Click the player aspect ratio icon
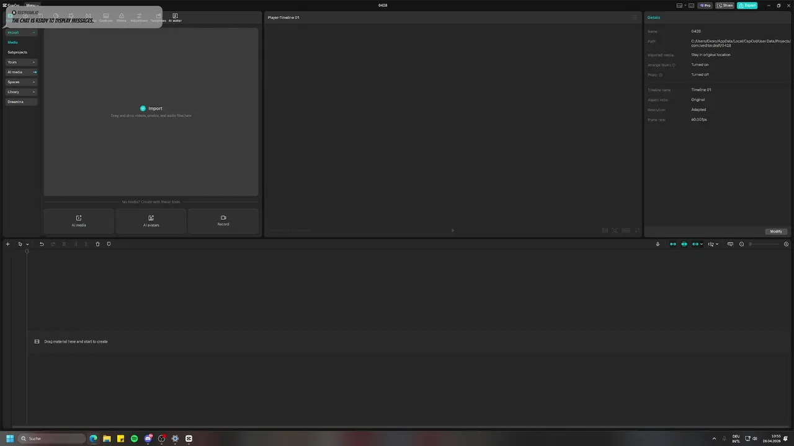Screen dimensions: 794x446 click(x=626, y=230)
